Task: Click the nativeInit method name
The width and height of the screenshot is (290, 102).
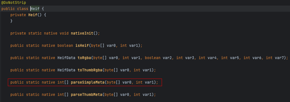Action: 82,33
